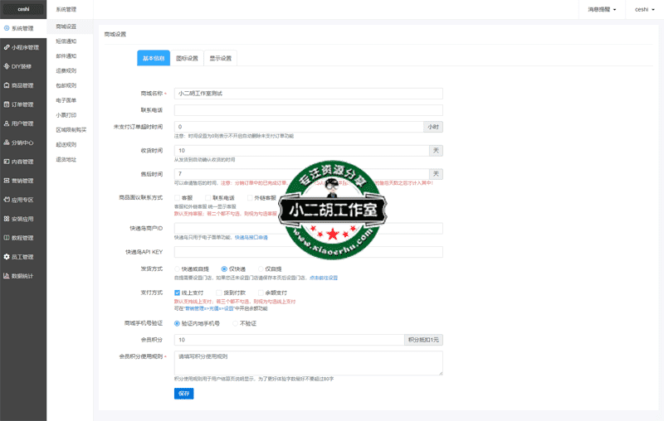
Task: Open 商品管理 via its sidebar icon
Action: [7, 85]
